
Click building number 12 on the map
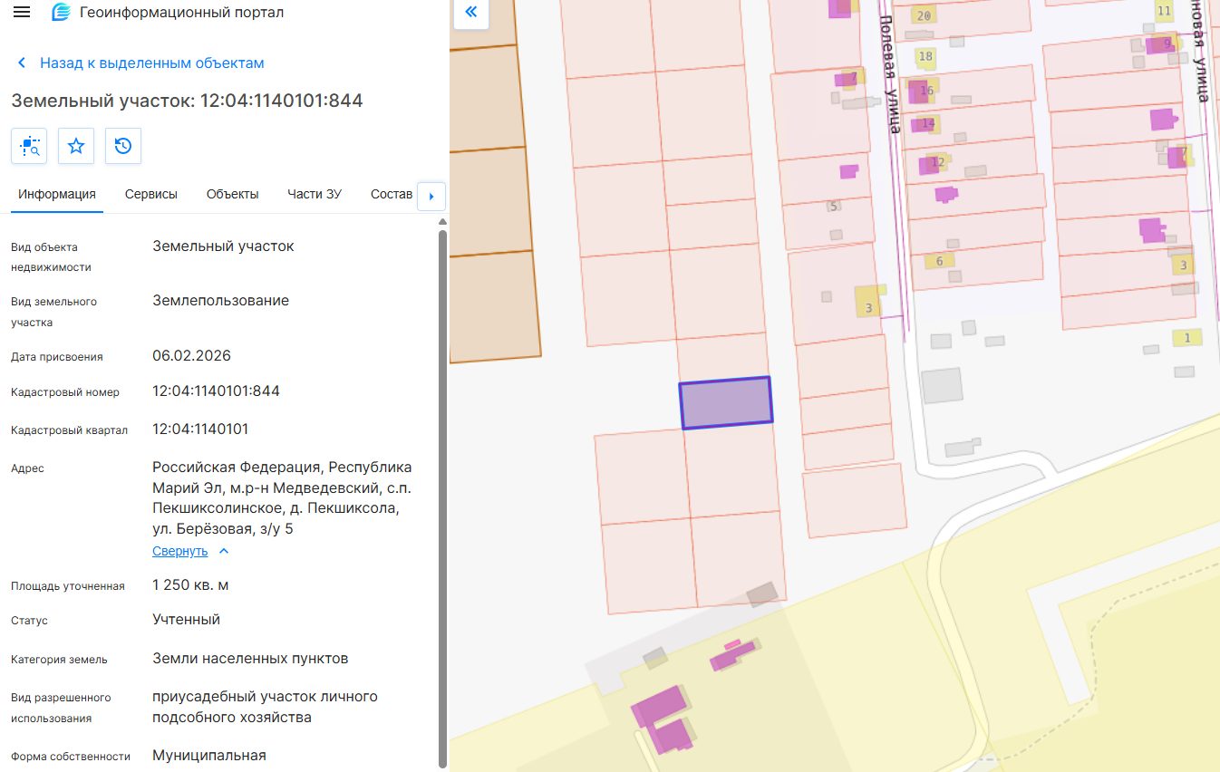[x=937, y=162]
